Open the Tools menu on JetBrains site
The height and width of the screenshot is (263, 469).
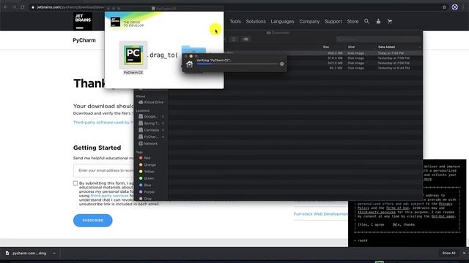pyautogui.click(x=235, y=21)
